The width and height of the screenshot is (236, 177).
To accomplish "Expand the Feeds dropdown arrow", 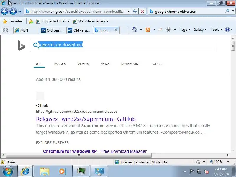I will (154, 29).
